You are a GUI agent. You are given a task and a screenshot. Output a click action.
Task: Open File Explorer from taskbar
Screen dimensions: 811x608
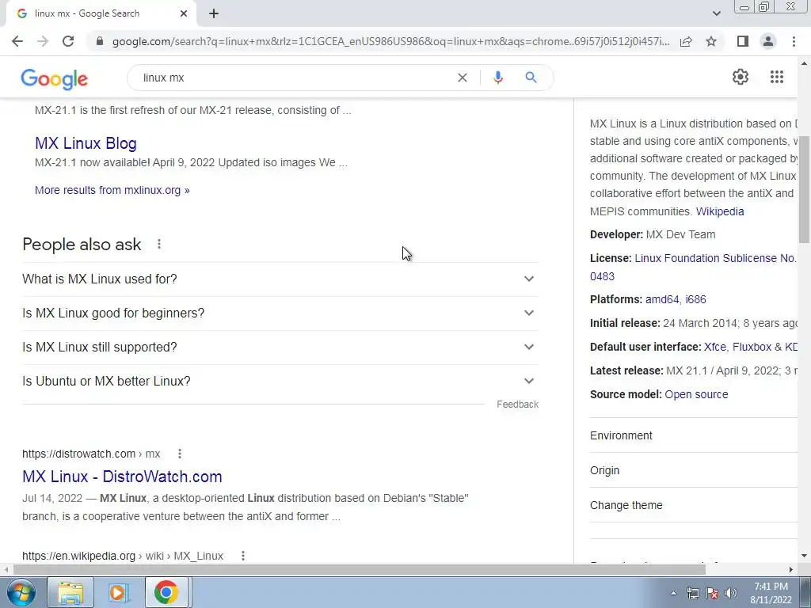[x=70, y=592]
